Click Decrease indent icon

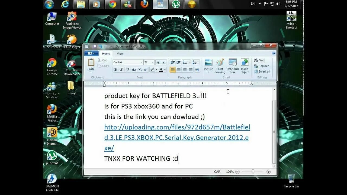pyautogui.click(x=172, y=62)
